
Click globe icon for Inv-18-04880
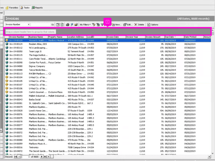tap(7, 66)
